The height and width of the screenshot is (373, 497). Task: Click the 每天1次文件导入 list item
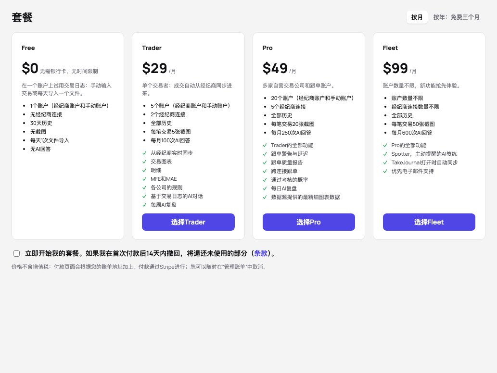(x=50, y=140)
